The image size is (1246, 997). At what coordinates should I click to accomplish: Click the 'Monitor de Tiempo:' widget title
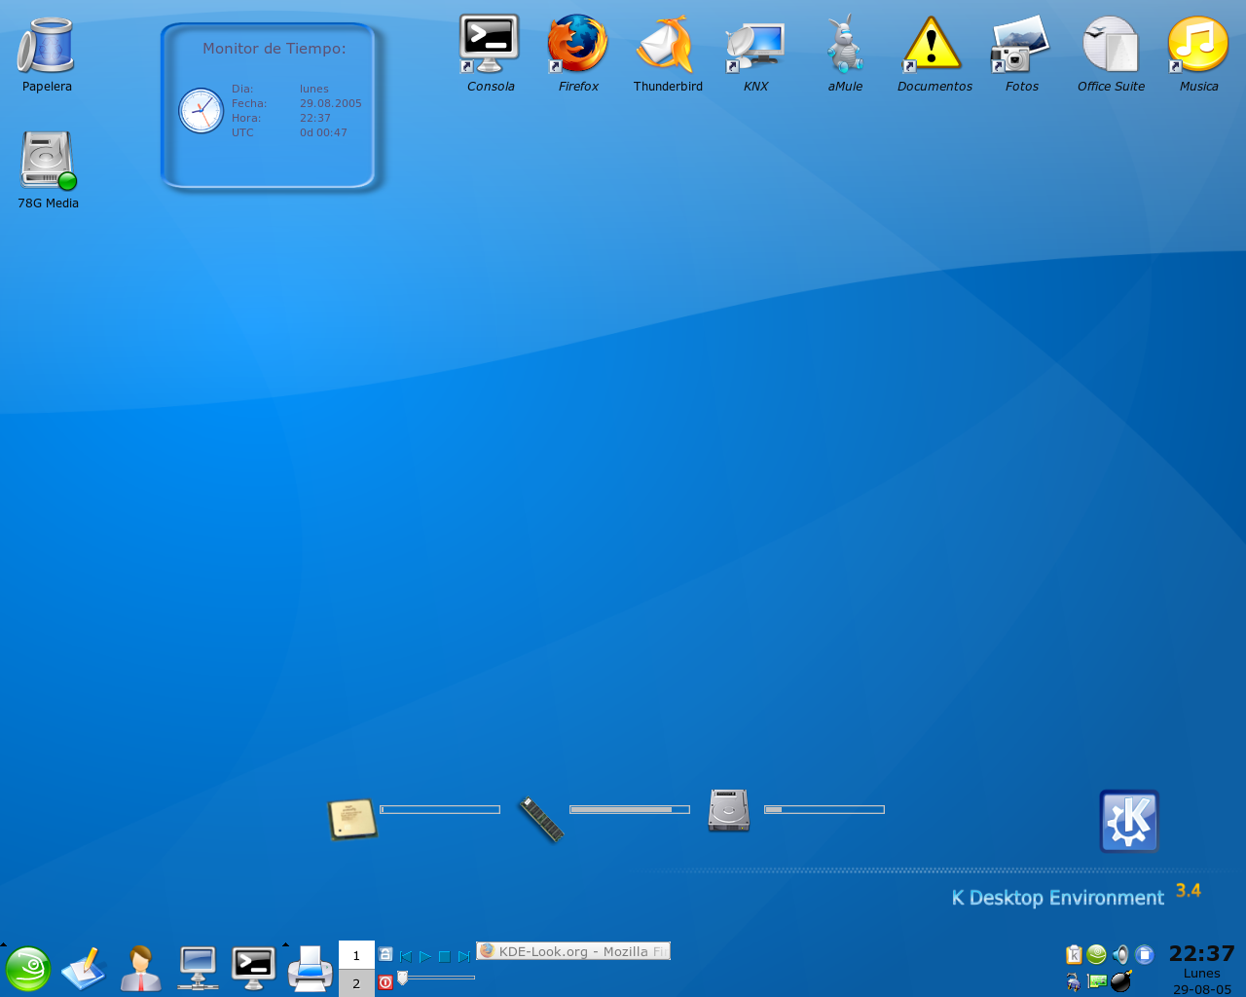click(275, 49)
